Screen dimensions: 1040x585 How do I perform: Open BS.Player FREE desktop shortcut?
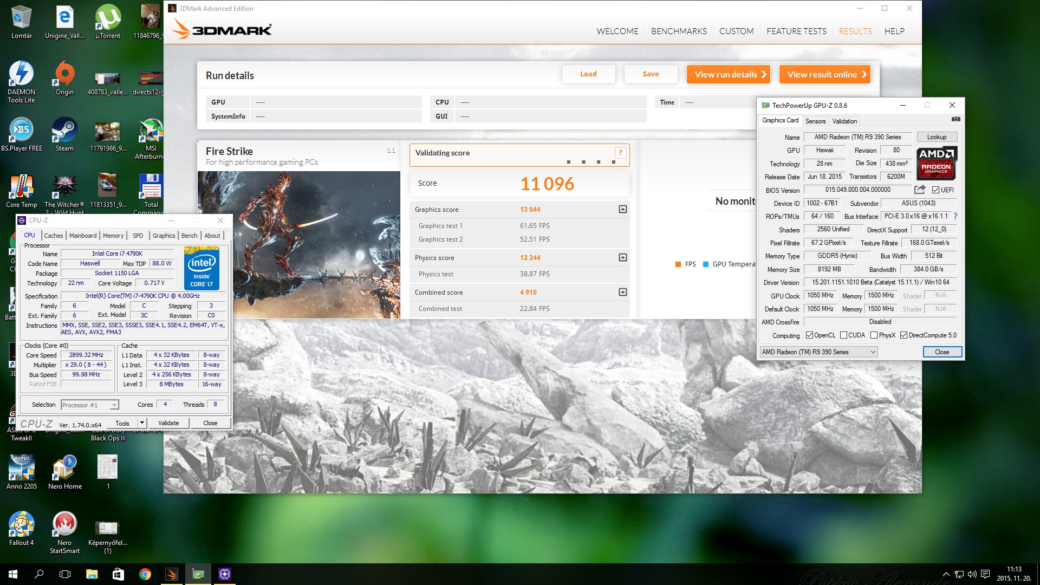21,134
